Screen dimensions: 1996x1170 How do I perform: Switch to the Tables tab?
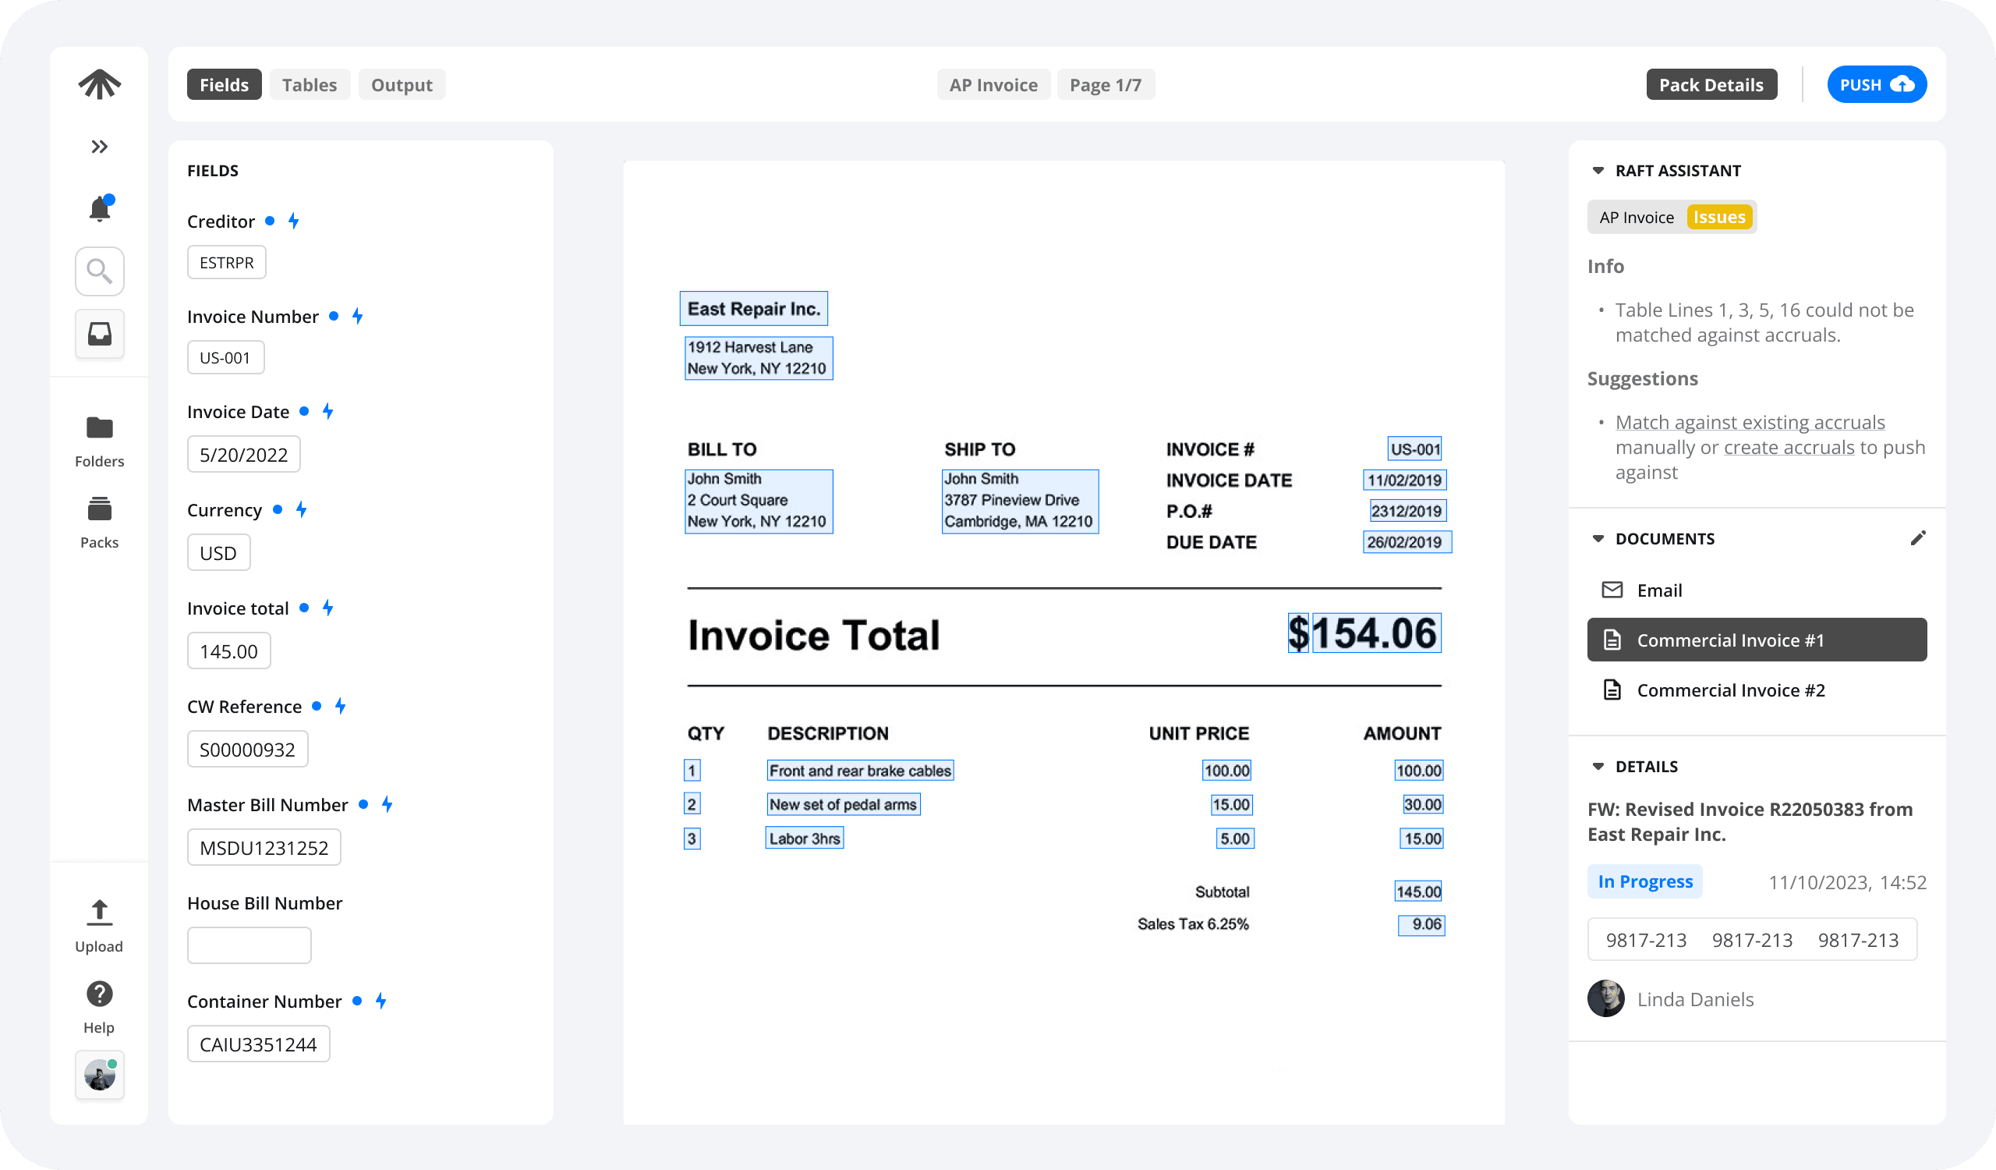309,85
